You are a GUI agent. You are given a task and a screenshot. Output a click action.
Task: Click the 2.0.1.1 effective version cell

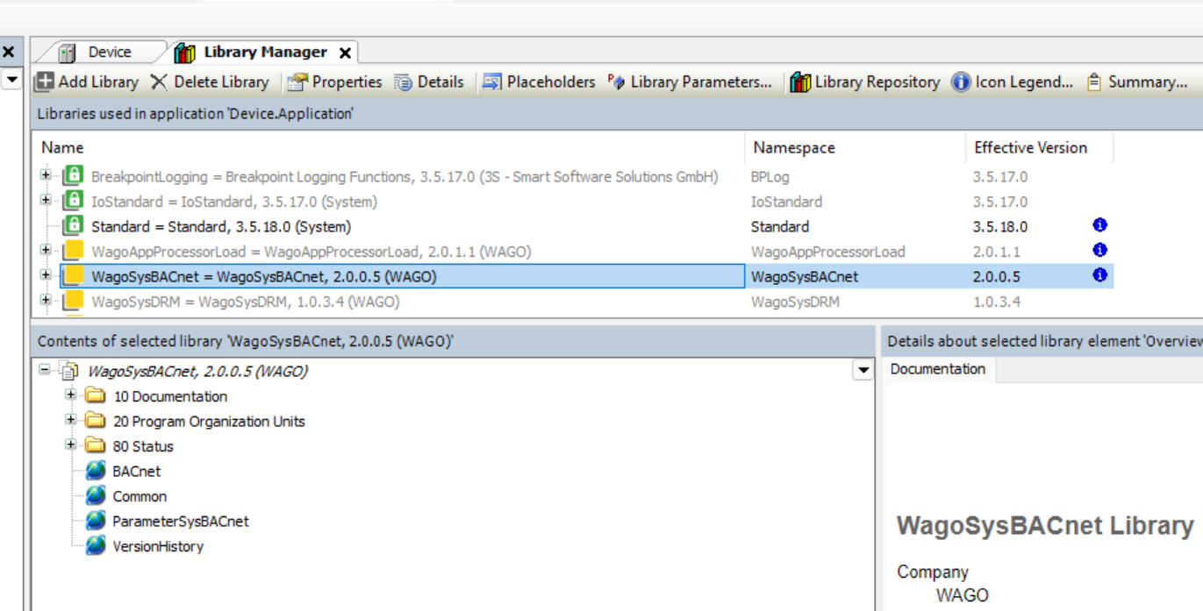(x=996, y=252)
